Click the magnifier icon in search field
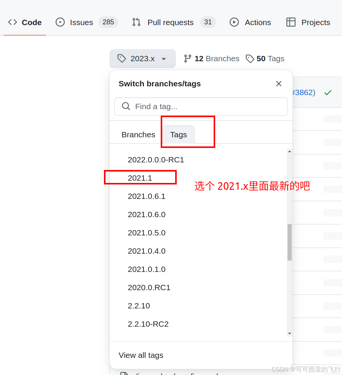The image size is (342, 375). tap(126, 106)
